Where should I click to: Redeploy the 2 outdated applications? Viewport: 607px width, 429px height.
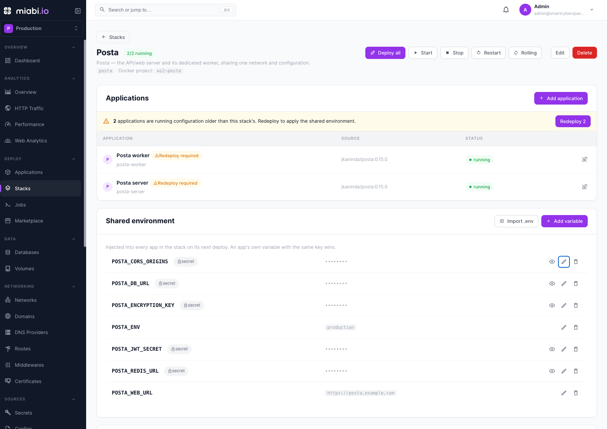point(573,122)
